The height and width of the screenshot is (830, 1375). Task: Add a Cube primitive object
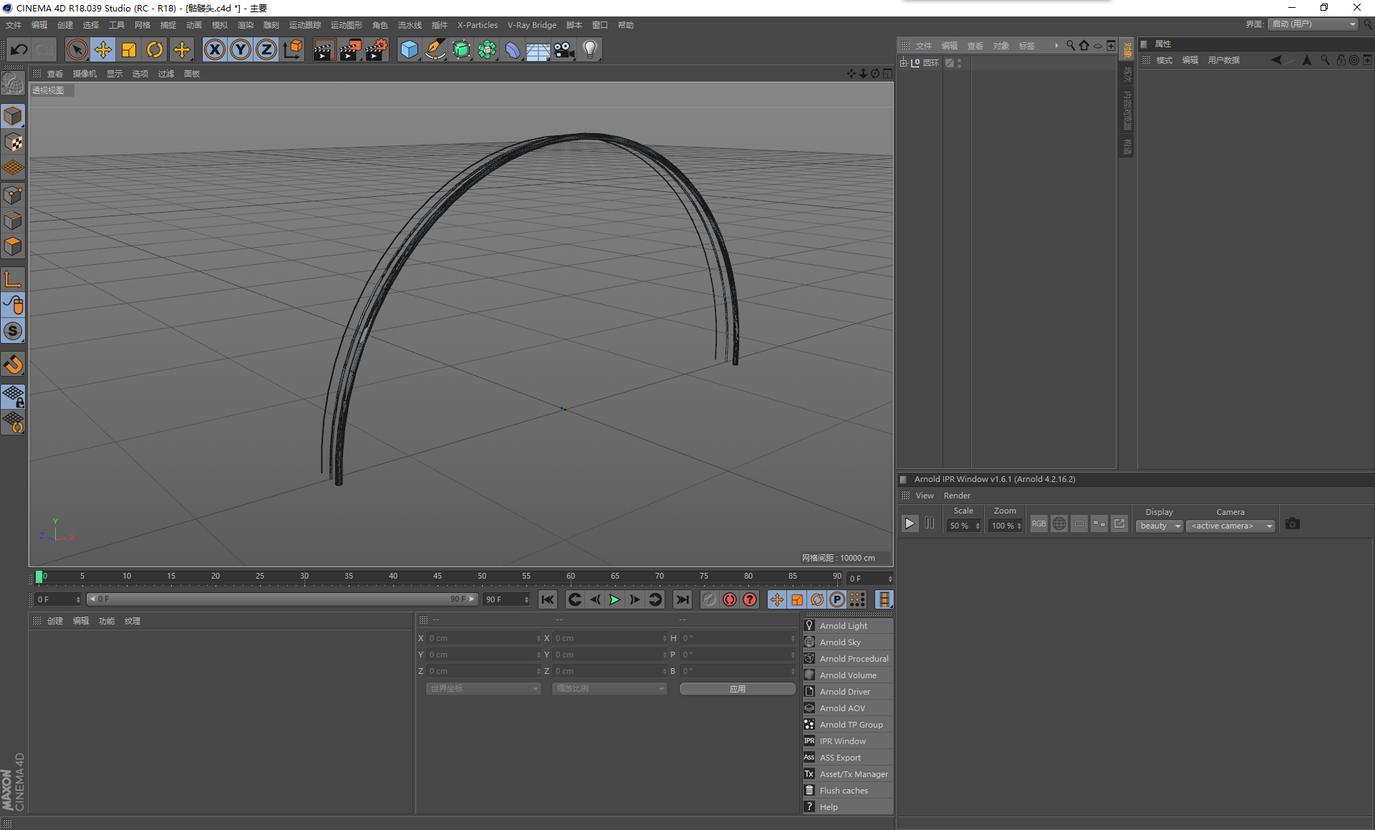coord(409,49)
